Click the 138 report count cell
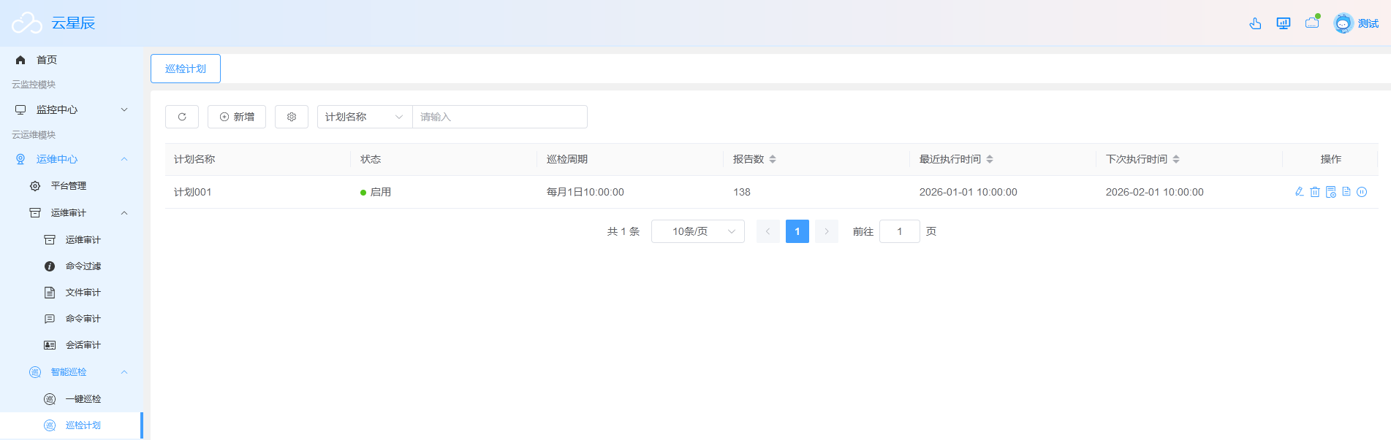1391x440 pixels. pyautogui.click(x=742, y=192)
